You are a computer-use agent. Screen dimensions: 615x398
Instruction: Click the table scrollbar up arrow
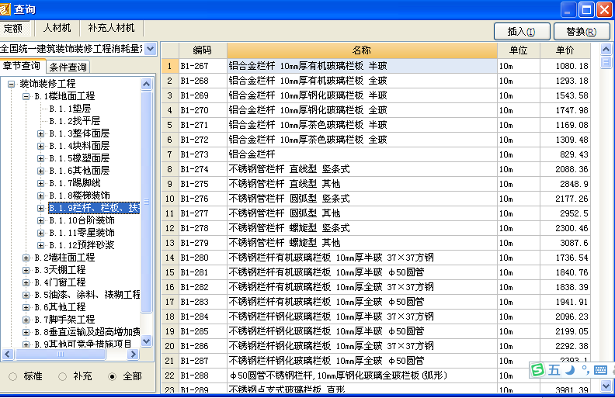click(x=606, y=50)
